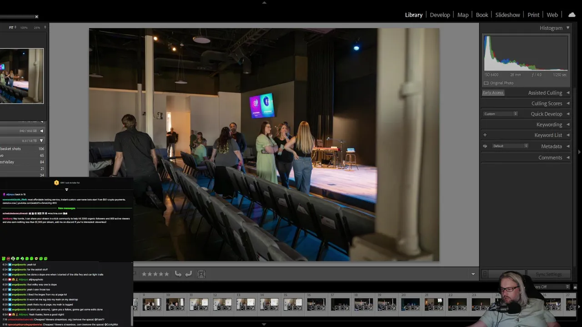Open the cloud sync status icon

(572, 15)
